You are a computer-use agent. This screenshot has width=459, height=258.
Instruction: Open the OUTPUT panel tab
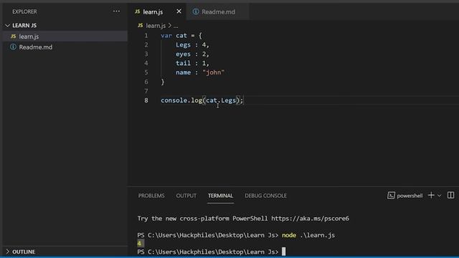[186, 196]
